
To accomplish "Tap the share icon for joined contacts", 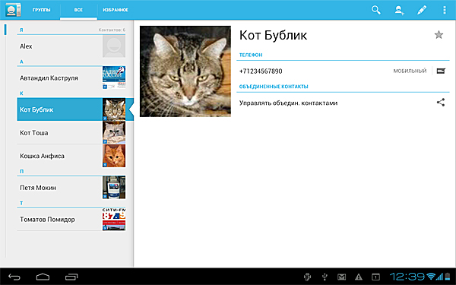I will click(x=441, y=103).
